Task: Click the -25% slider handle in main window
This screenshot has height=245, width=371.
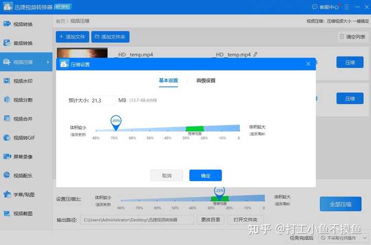Action: [220, 193]
